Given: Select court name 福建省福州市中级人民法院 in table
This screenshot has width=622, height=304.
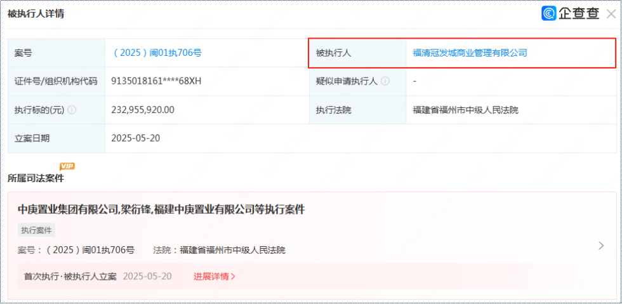Looking at the screenshot, I should pos(465,110).
